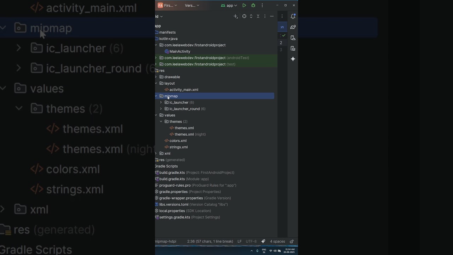453x255 pixels.
Task: Open the Version control dropdown
Action: point(192,5)
